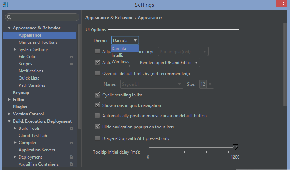Open Notifications settings page
The height and width of the screenshot is (170, 290).
31,71
